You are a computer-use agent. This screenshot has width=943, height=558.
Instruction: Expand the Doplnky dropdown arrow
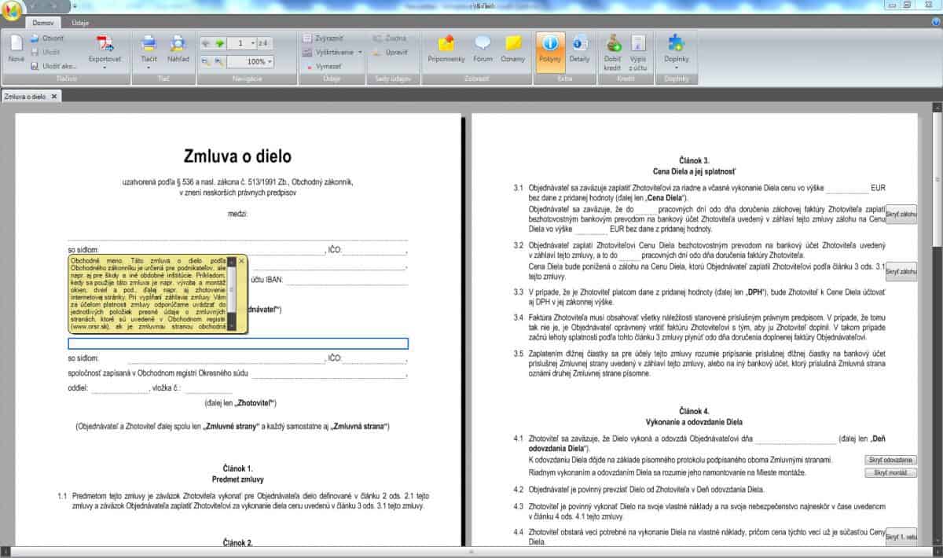(x=676, y=68)
